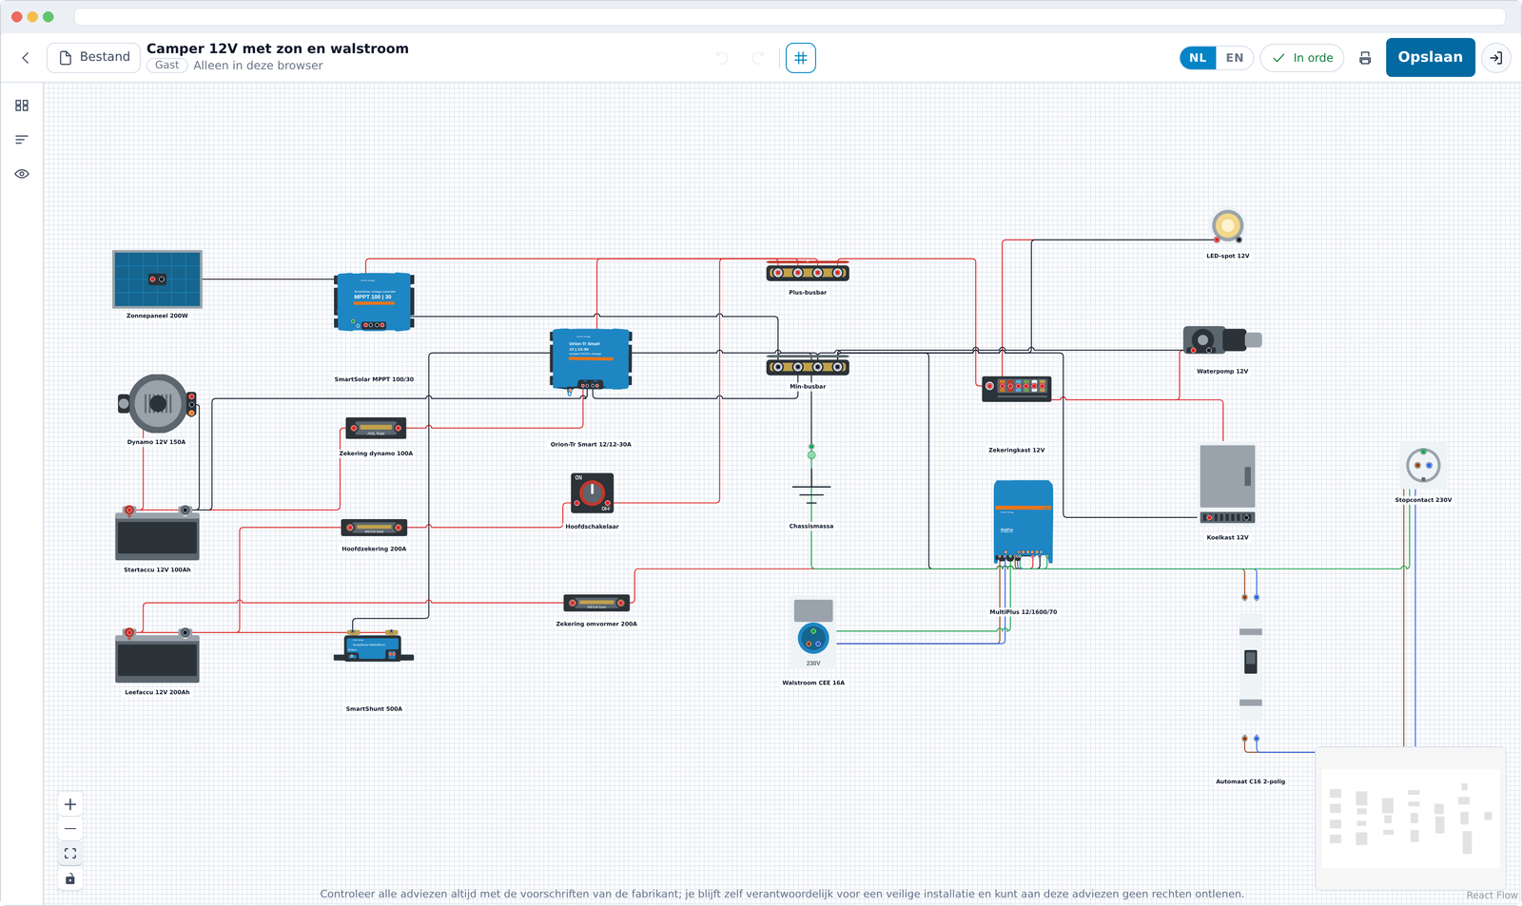Select the Orion-Tr Smart 12/12-30A charger
1522x906 pixels.
pos(591,358)
